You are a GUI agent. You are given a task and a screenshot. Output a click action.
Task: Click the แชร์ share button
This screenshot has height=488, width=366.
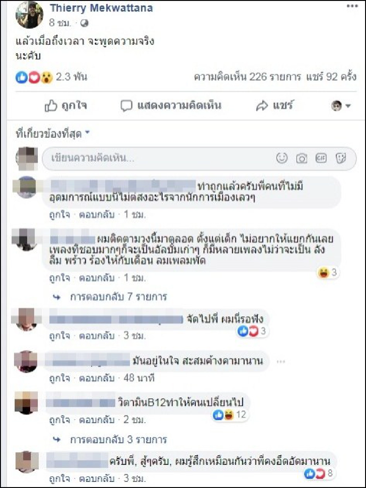point(274,106)
